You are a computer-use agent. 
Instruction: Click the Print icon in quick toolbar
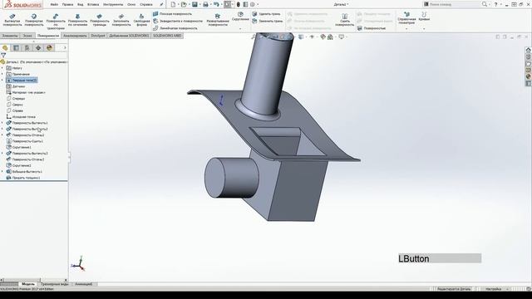point(205,4)
